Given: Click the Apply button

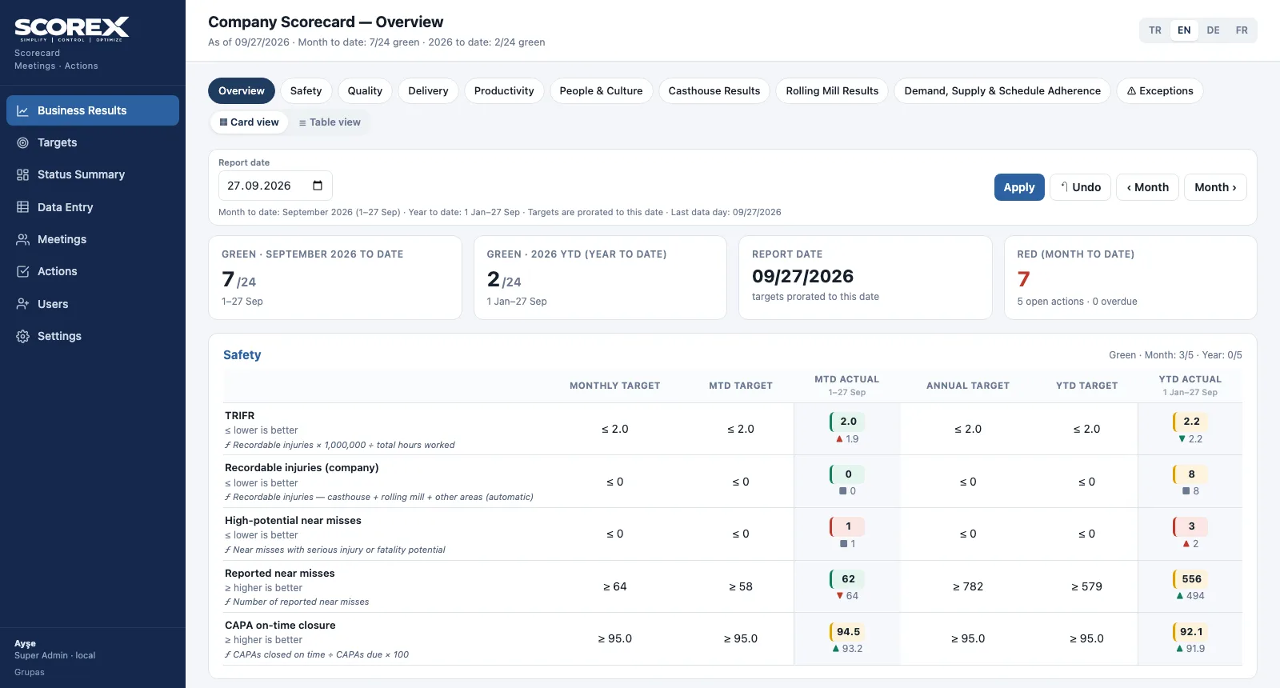Looking at the screenshot, I should tap(1019, 187).
